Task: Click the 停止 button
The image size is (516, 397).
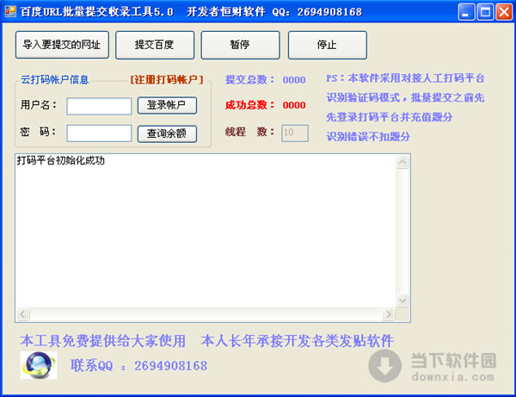Action: [328, 45]
